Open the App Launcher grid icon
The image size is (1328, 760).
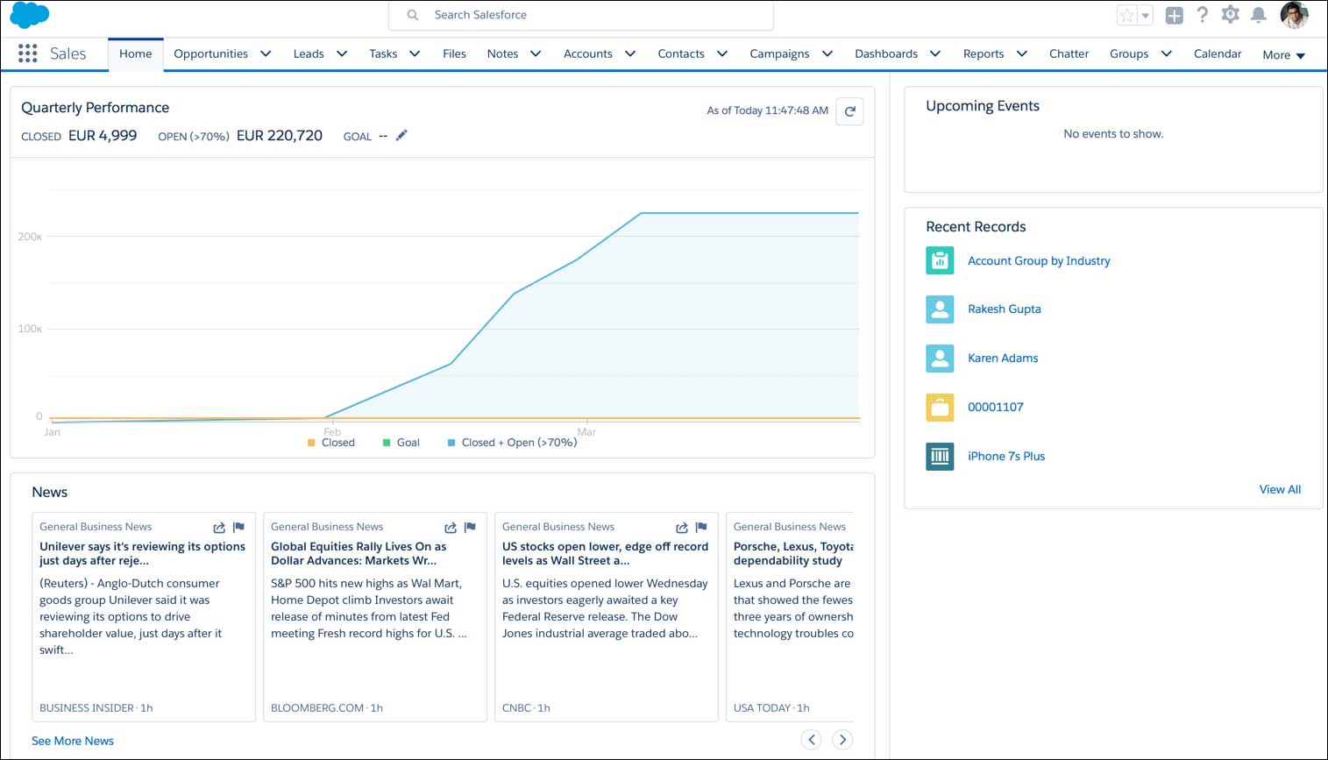pos(27,53)
